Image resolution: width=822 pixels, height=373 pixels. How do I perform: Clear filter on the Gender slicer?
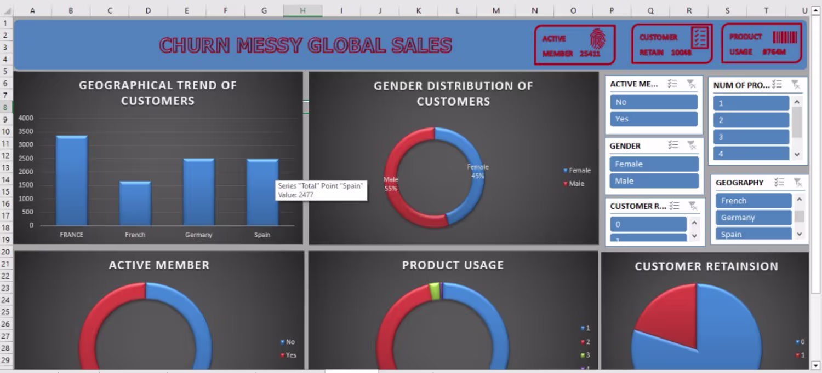point(692,145)
